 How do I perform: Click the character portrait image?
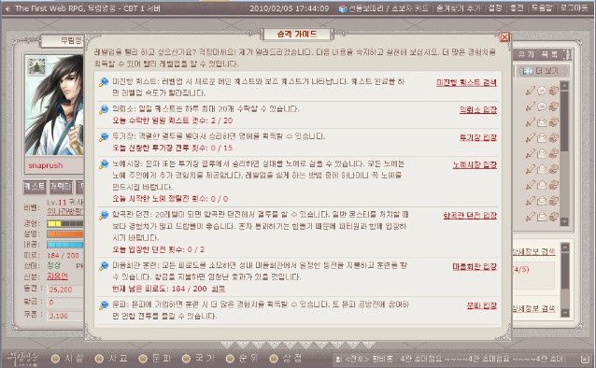pos(54,105)
